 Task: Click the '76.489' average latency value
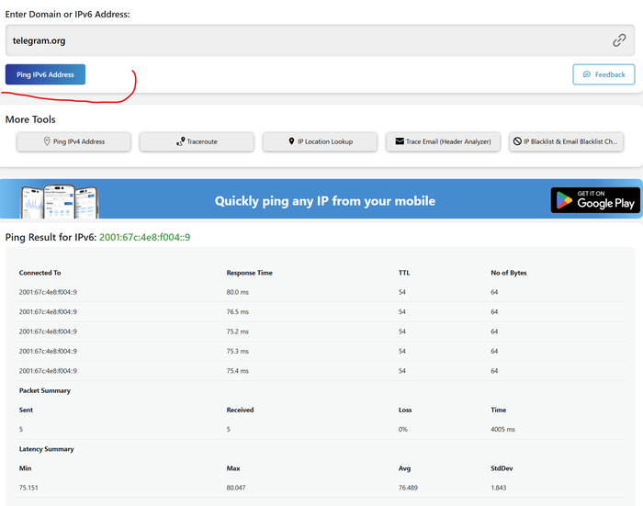[408, 488]
